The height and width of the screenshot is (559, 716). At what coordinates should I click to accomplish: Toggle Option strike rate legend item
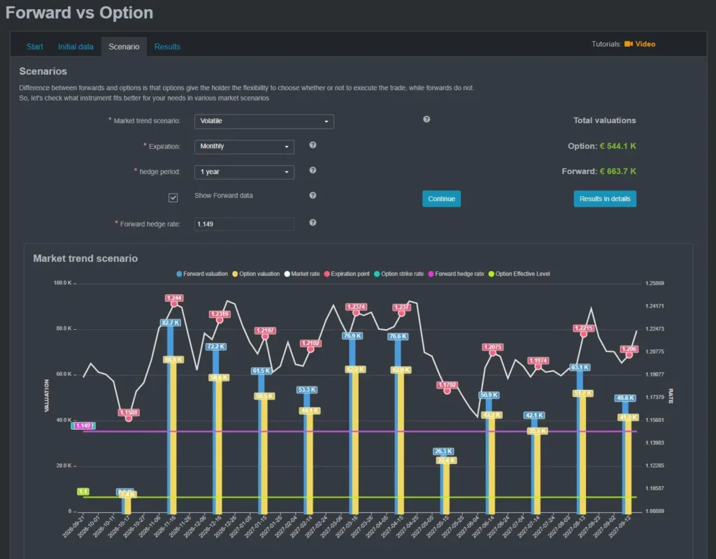point(399,274)
